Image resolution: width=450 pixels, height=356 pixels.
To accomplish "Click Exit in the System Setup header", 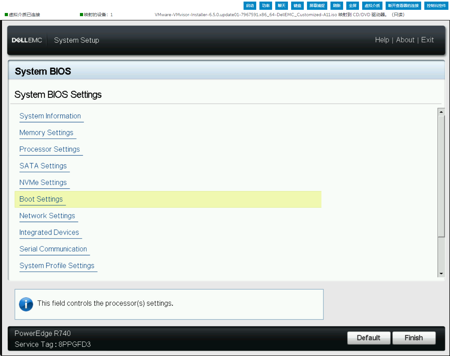I will tap(427, 40).
